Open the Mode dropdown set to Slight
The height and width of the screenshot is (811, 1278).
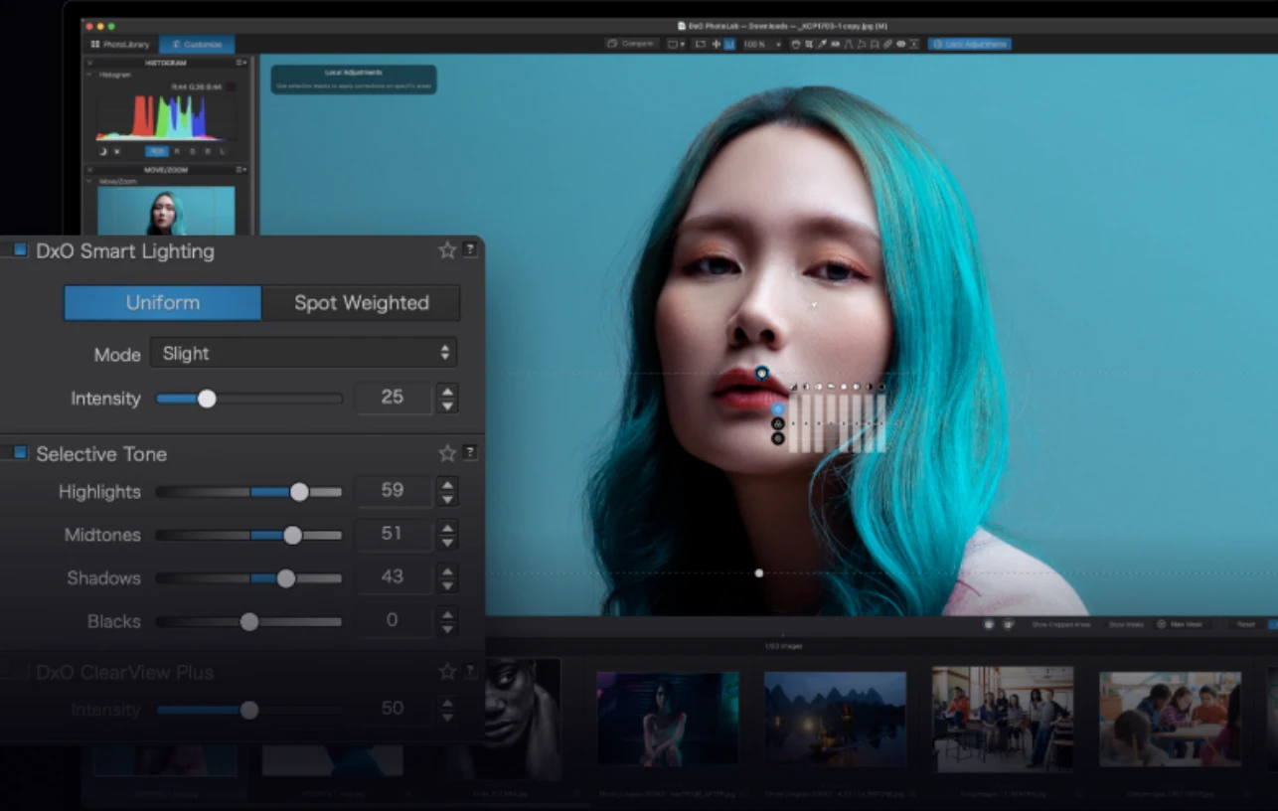coord(304,353)
